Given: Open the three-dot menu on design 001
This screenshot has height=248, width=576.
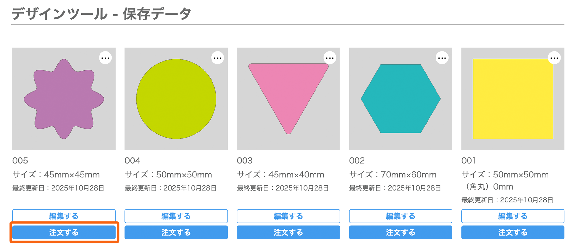Looking at the screenshot, I should point(554,58).
